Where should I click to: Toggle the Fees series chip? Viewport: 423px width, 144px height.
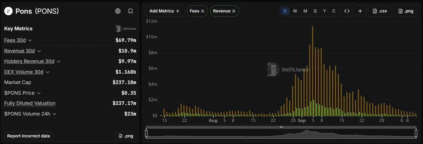(x=197, y=11)
